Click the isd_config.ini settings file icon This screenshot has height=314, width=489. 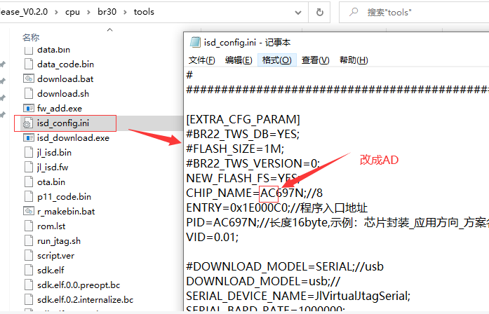tap(28, 123)
